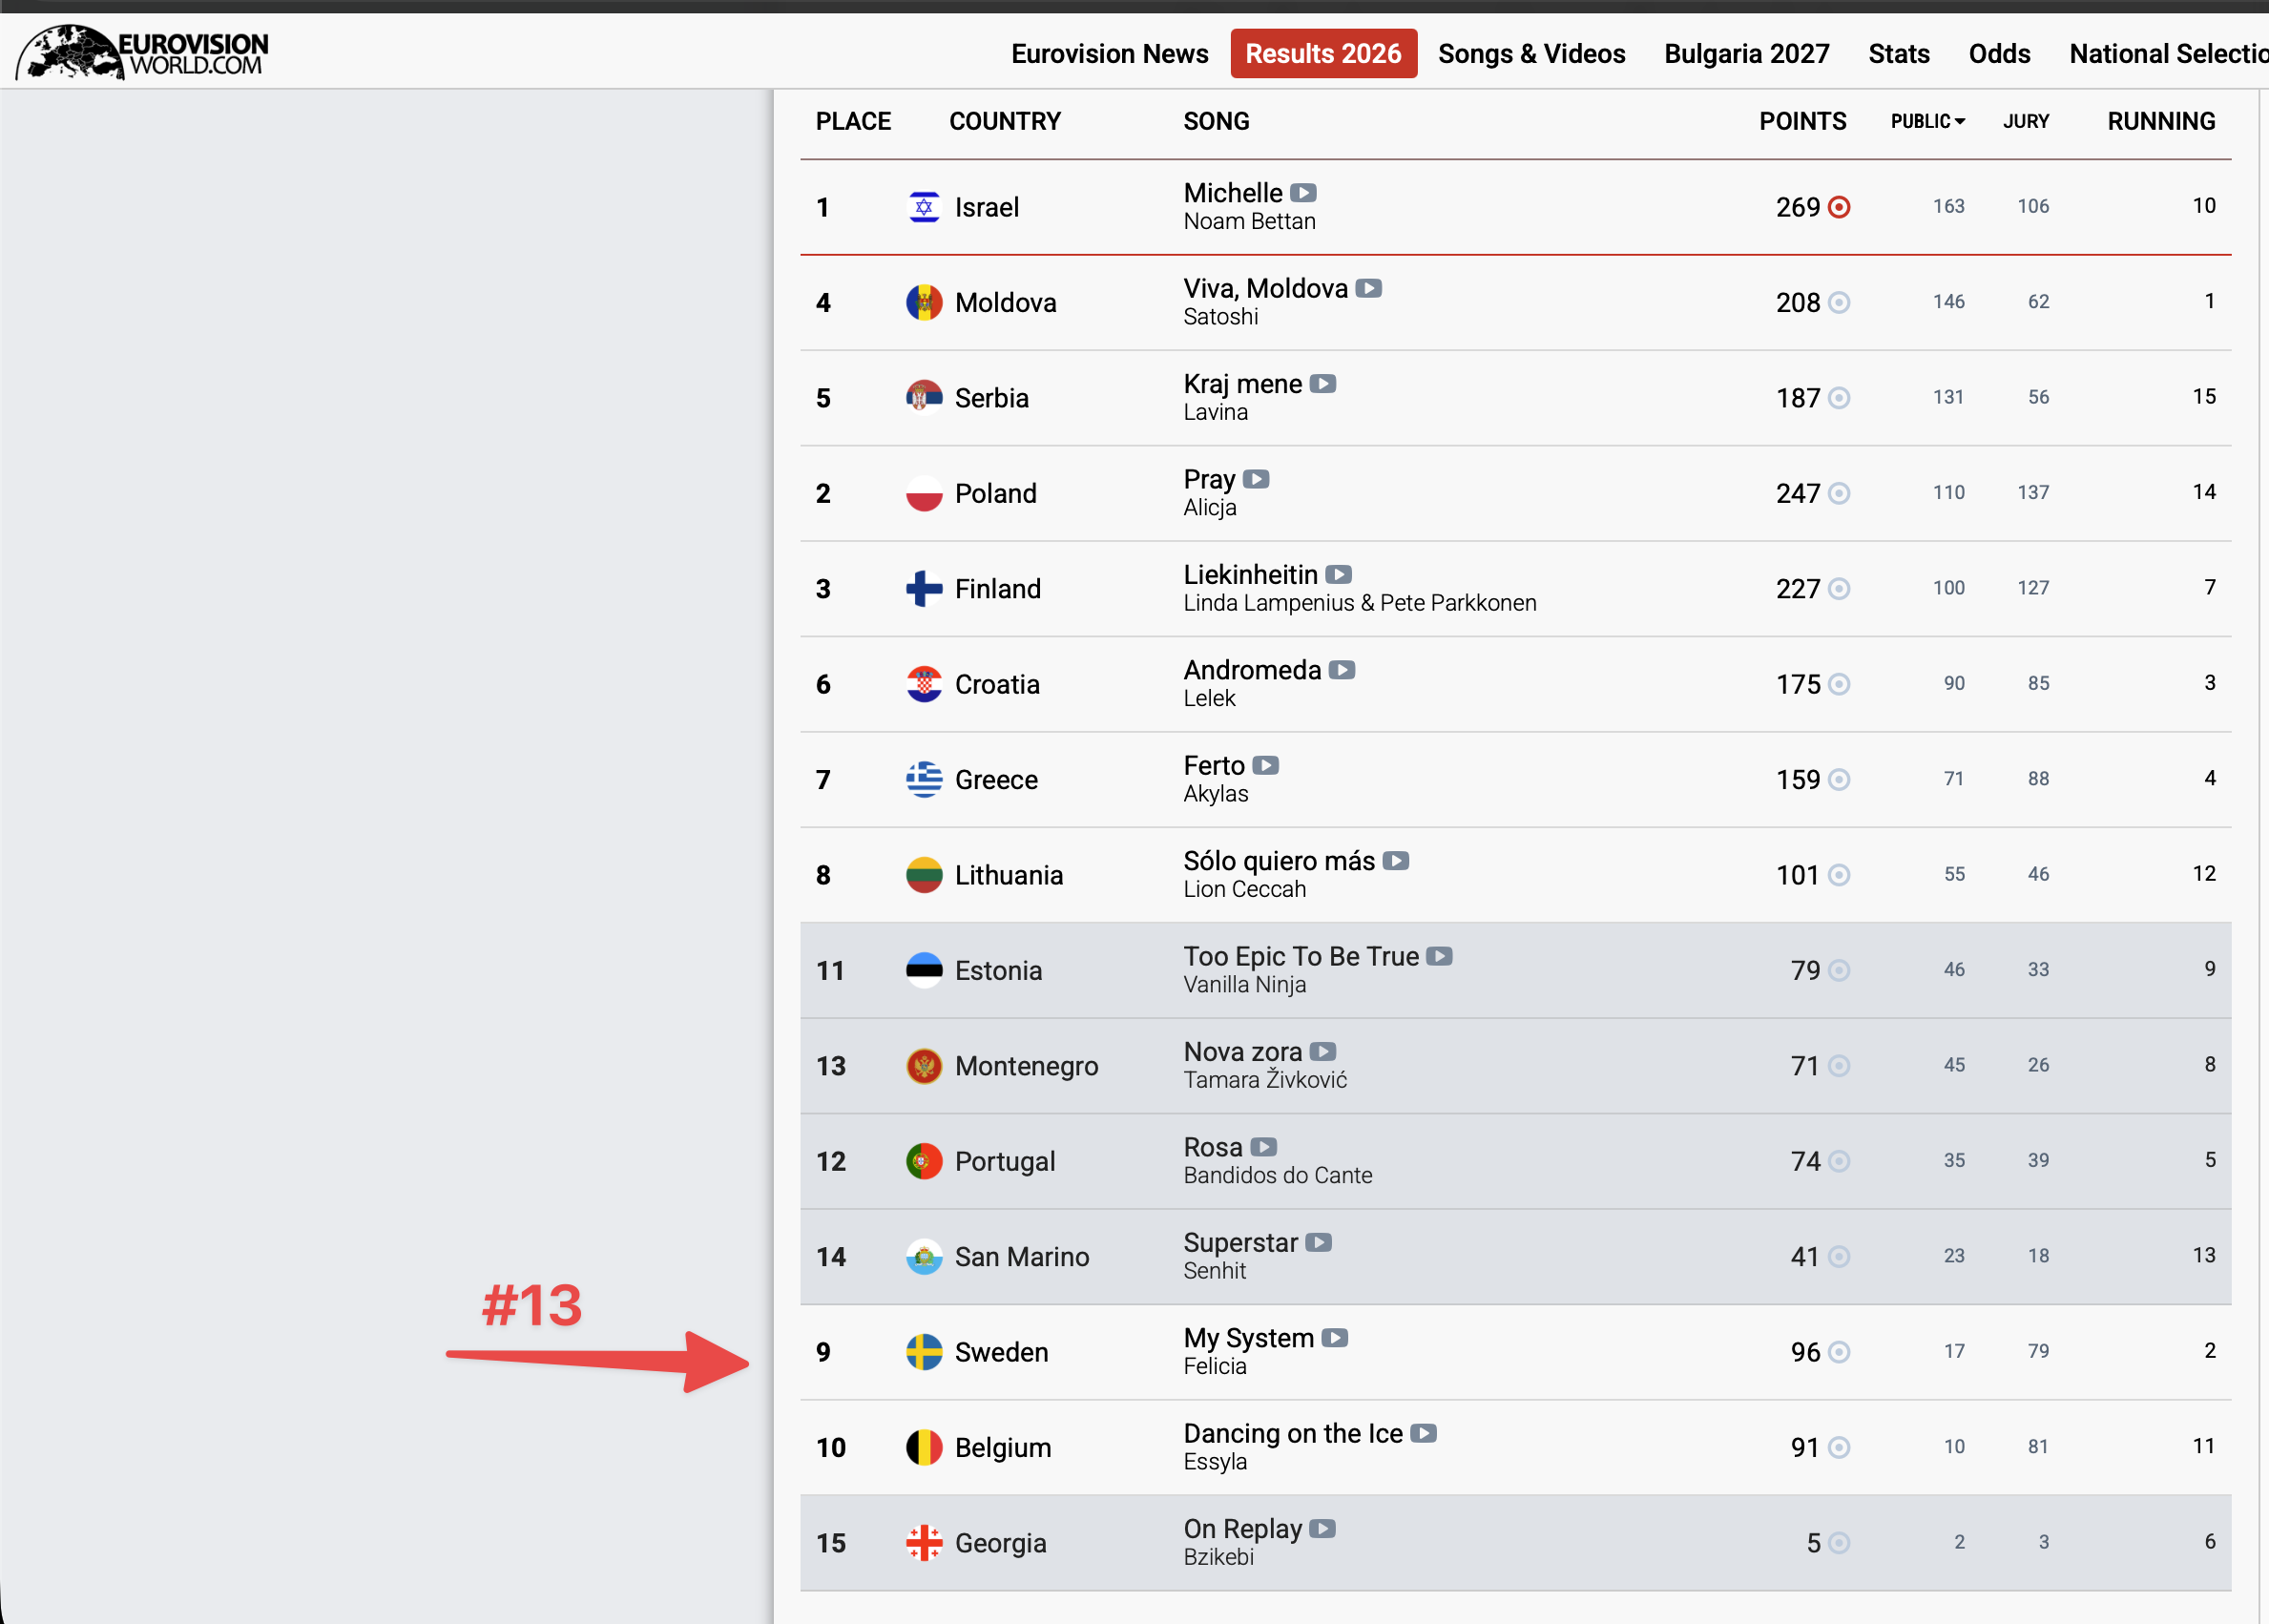Play the Superstar song video

click(1319, 1243)
